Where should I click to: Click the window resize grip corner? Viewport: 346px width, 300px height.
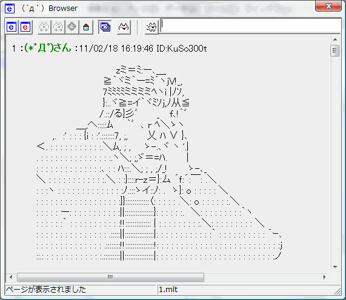(338, 291)
